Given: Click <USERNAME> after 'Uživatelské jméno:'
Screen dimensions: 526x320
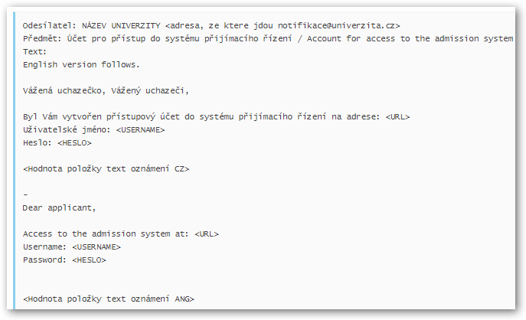Looking at the screenshot, I should (x=140, y=130).
